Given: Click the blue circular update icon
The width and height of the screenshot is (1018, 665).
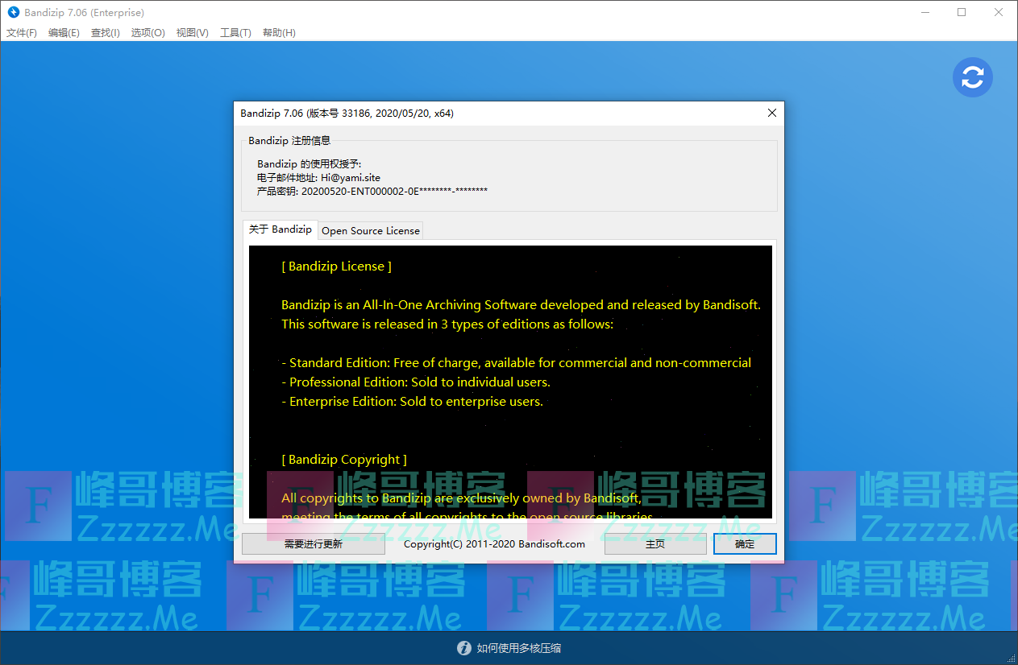Looking at the screenshot, I should tap(972, 77).
